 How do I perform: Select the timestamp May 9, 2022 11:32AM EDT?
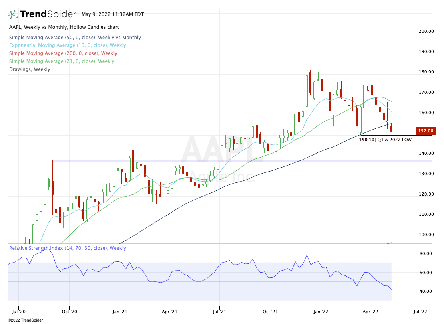113,14
